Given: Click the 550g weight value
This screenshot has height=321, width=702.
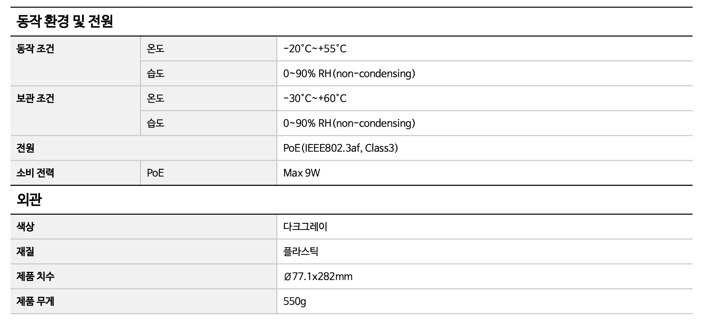Looking at the screenshot, I should [294, 301].
